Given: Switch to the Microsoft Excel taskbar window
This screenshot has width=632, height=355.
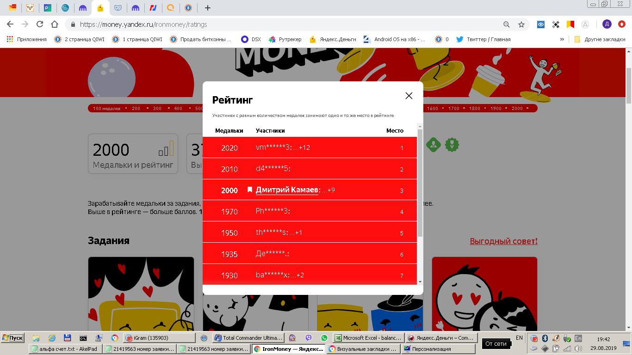Looking at the screenshot, I should coord(368,338).
